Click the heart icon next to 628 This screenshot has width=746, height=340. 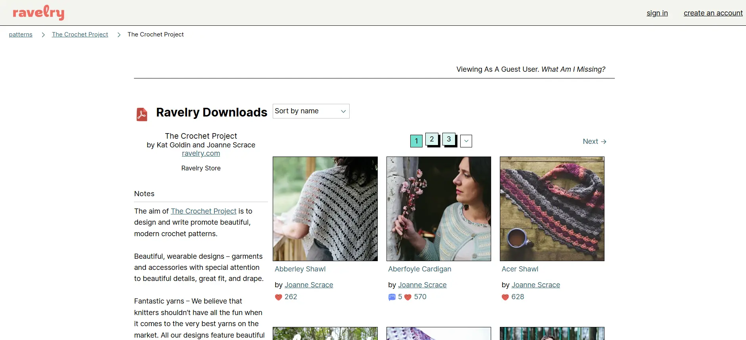505,297
